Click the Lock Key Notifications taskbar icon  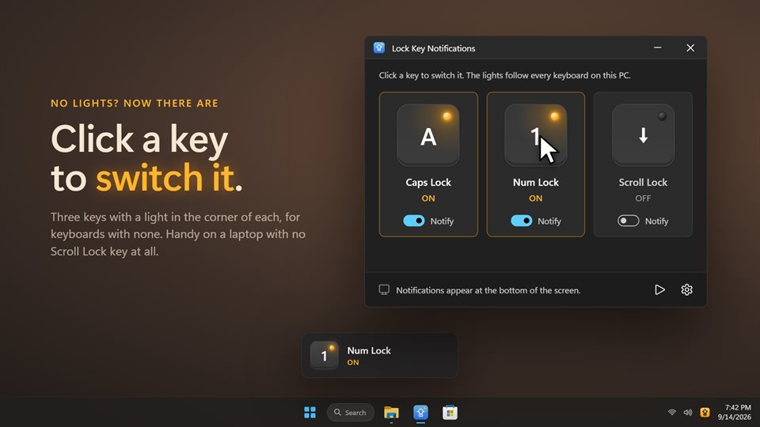tap(420, 413)
